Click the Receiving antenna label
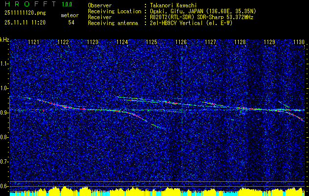The height and width of the screenshot is (196, 309). pyautogui.click(x=113, y=23)
